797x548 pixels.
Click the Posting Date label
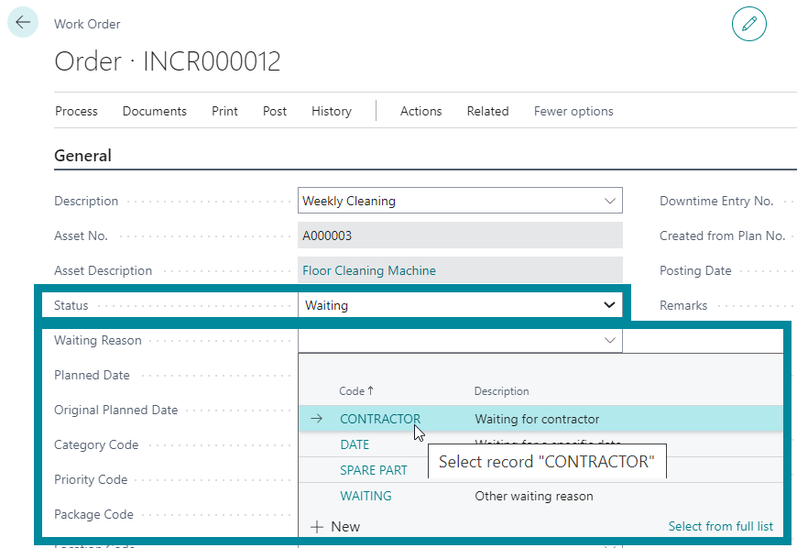[x=695, y=270]
